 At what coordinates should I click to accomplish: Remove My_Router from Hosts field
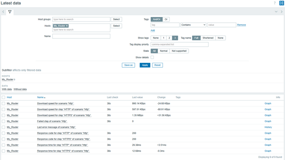tap(67, 26)
